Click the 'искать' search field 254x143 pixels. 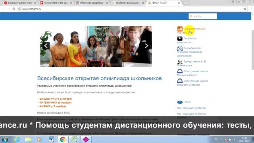pyautogui.click(x=203, y=16)
